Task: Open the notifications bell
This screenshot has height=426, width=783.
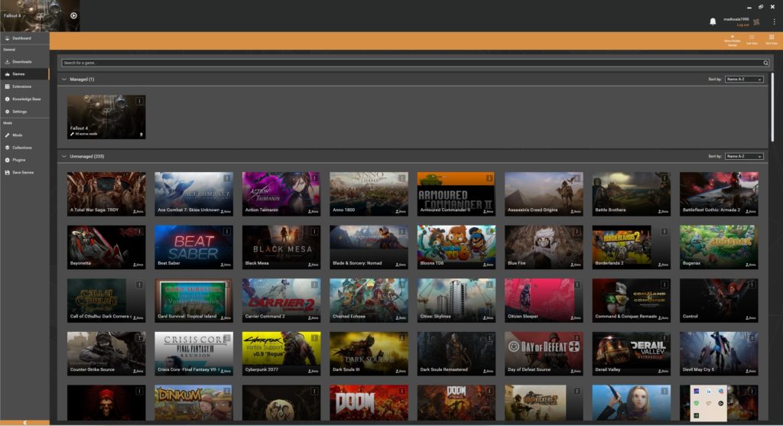Action: click(713, 21)
